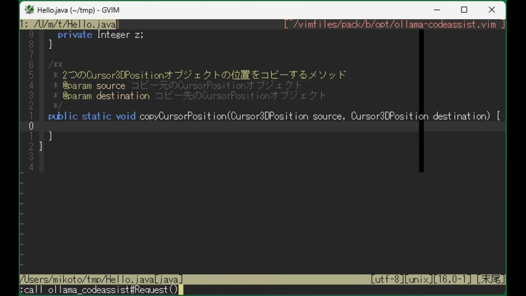Click the copyCursorPosition method name
The height and width of the screenshot is (296, 526).
pos(183,116)
